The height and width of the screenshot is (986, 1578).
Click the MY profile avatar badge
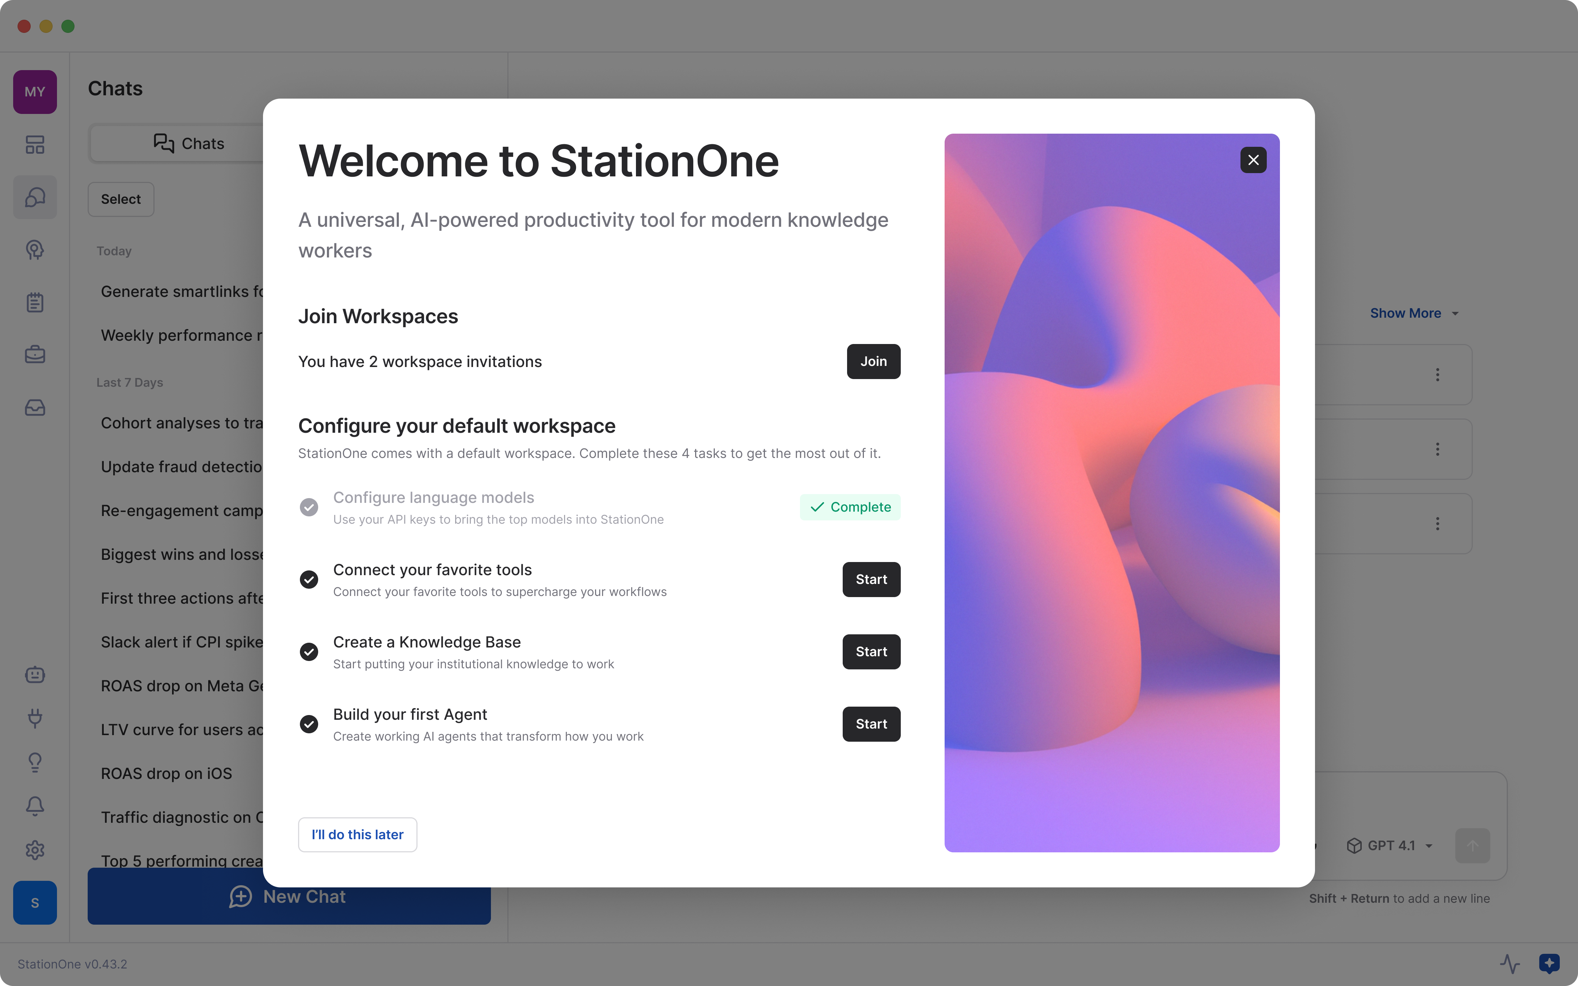pos(35,91)
